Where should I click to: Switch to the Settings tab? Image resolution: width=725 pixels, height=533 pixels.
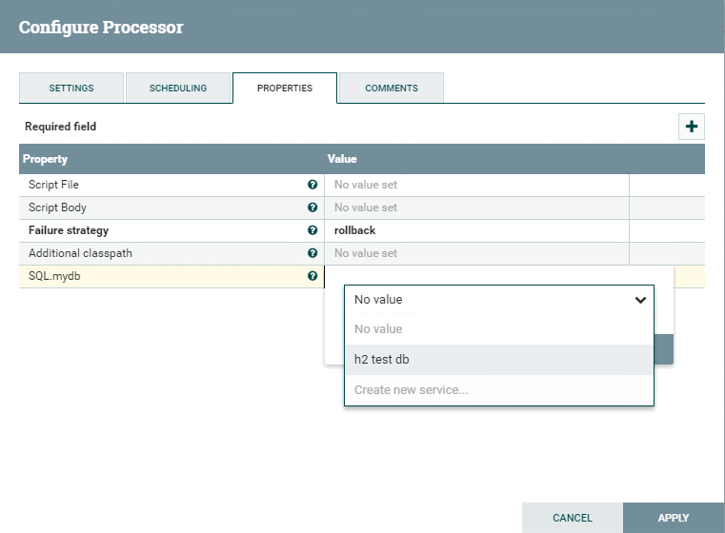click(71, 88)
